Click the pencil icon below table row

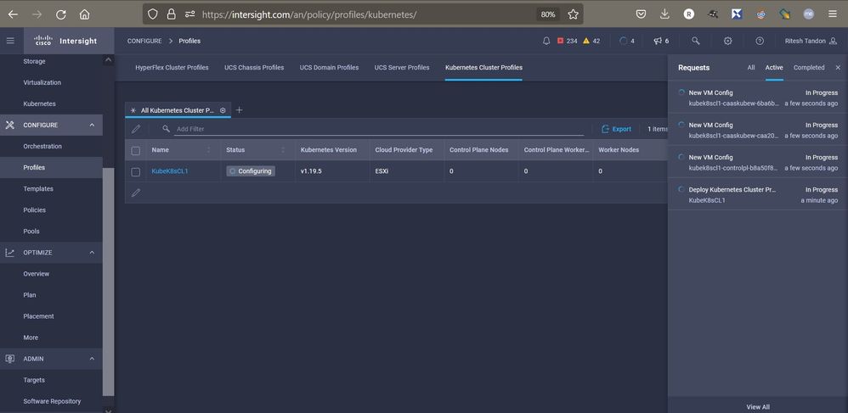tap(136, 193)
